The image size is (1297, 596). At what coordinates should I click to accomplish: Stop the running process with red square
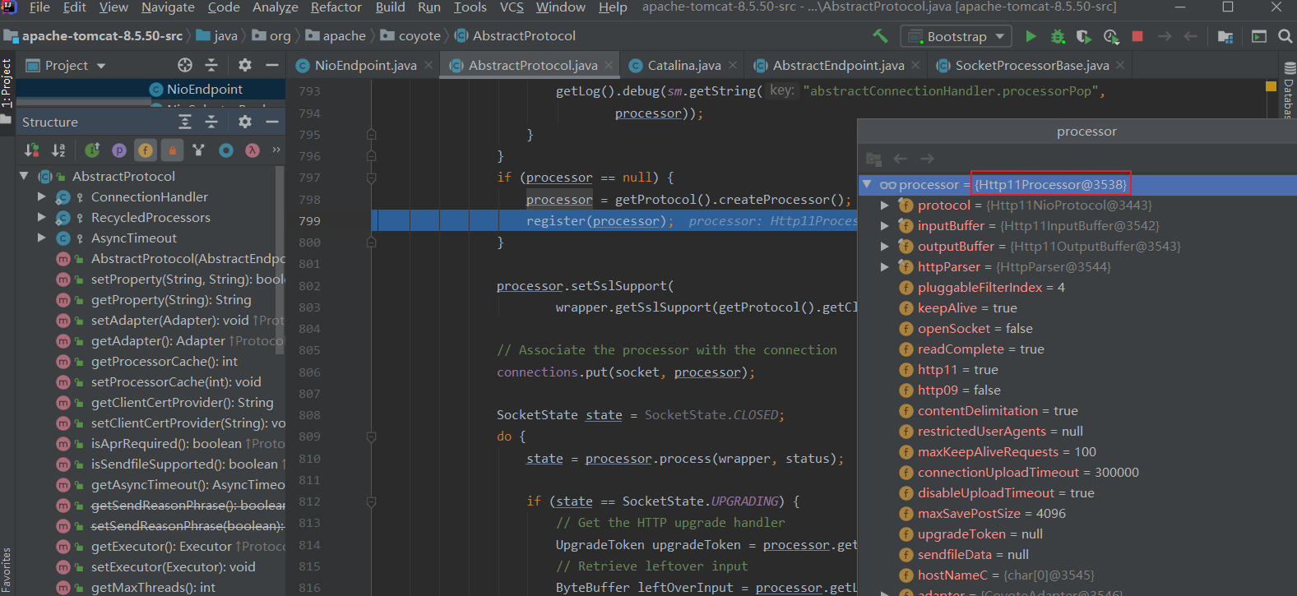point(1137,36)
